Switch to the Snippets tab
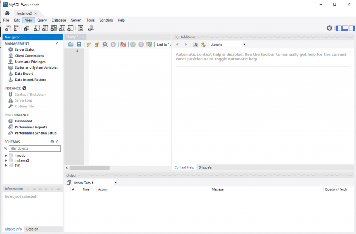Screen dimensions: 356x234 point(205,167)
